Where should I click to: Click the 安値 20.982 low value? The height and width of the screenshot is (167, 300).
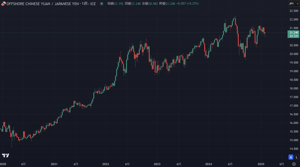point(150,4)
